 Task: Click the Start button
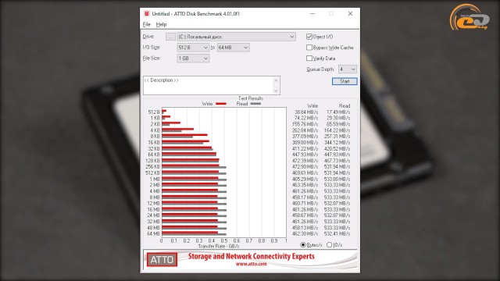pyautogui.click(x=345, y=81)
